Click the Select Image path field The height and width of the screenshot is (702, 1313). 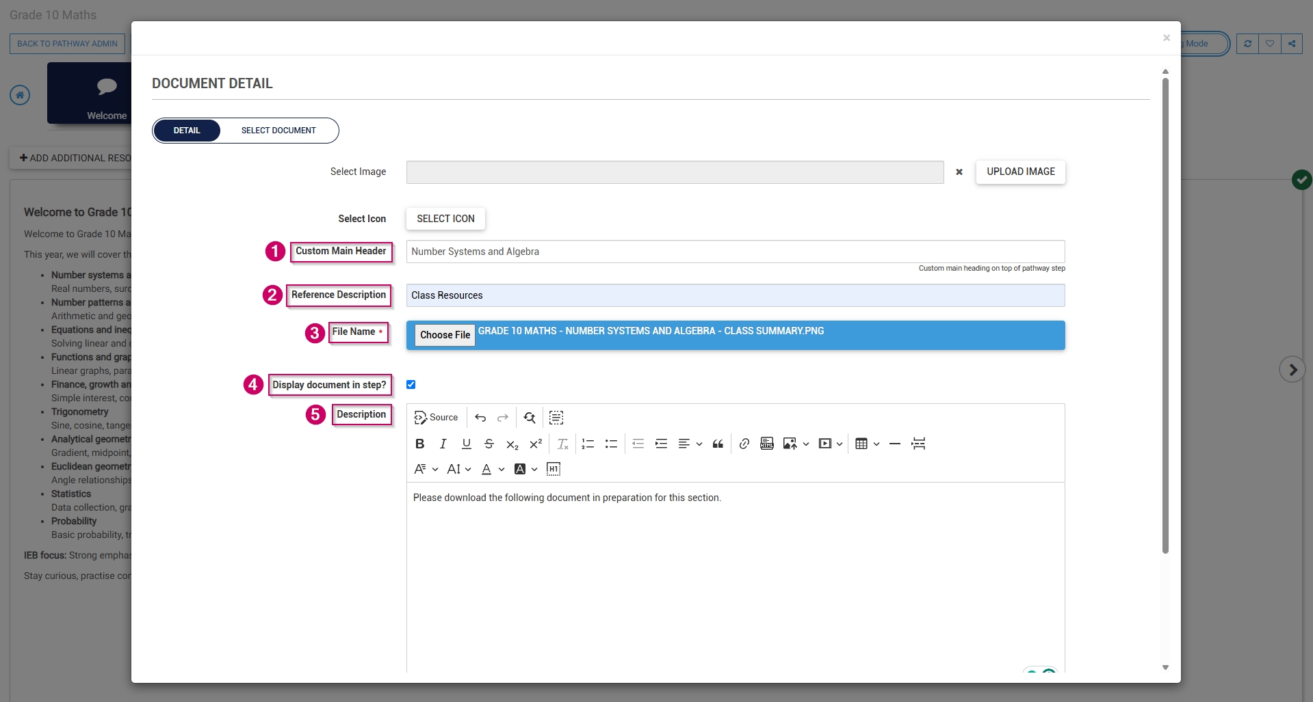tap(675, 172)
